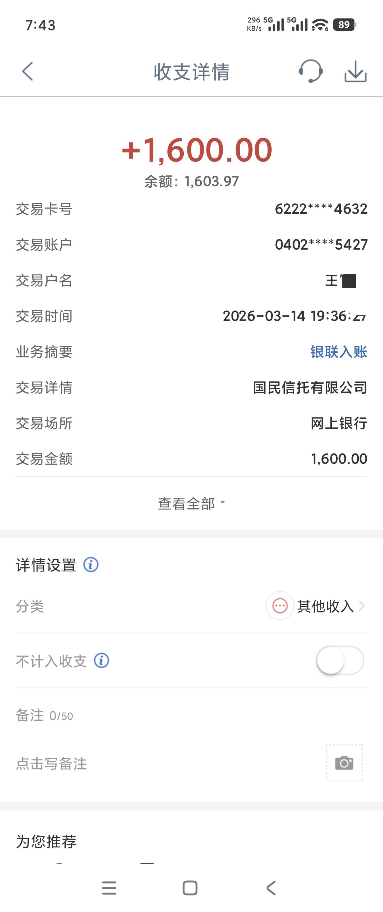
Task: Open Android recent apps menu icon
Action: tap(109, 888)
